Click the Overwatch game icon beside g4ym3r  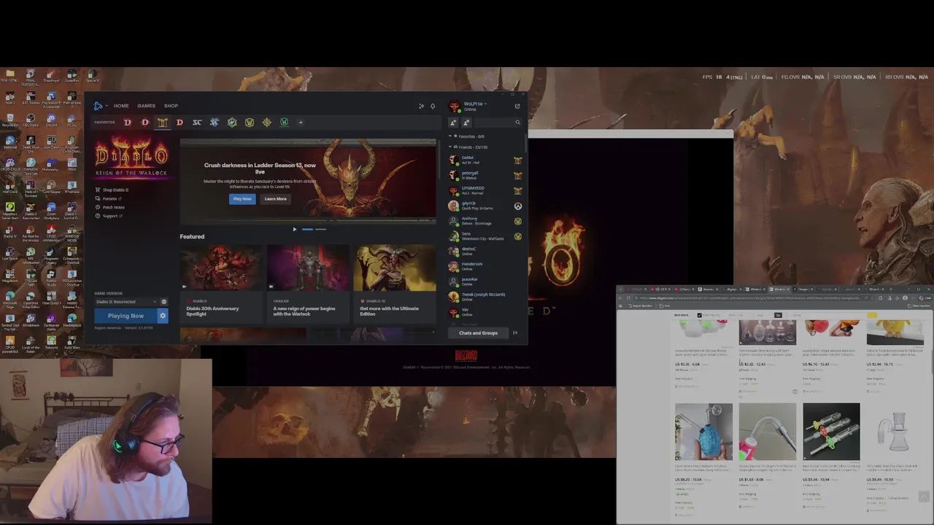point(518,206)
